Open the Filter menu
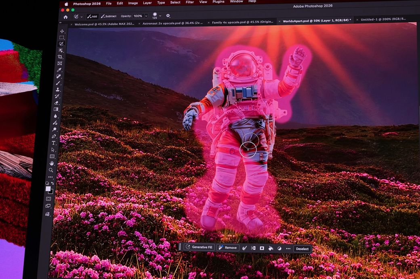This screenshot has width=420, height=279. pos(189,2)
